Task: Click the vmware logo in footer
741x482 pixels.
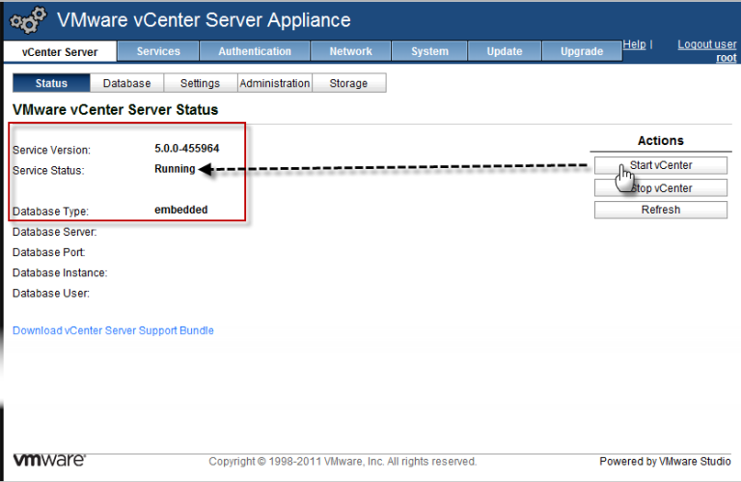Action: coord(49,460)
